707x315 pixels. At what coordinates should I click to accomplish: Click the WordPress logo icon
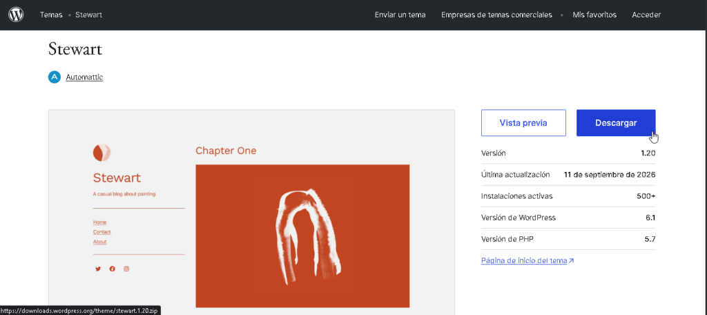(16, 15)
